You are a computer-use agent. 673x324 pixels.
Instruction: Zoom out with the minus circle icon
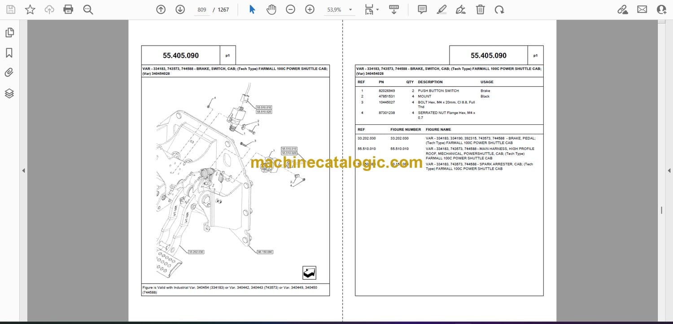[x=291, y=9]
